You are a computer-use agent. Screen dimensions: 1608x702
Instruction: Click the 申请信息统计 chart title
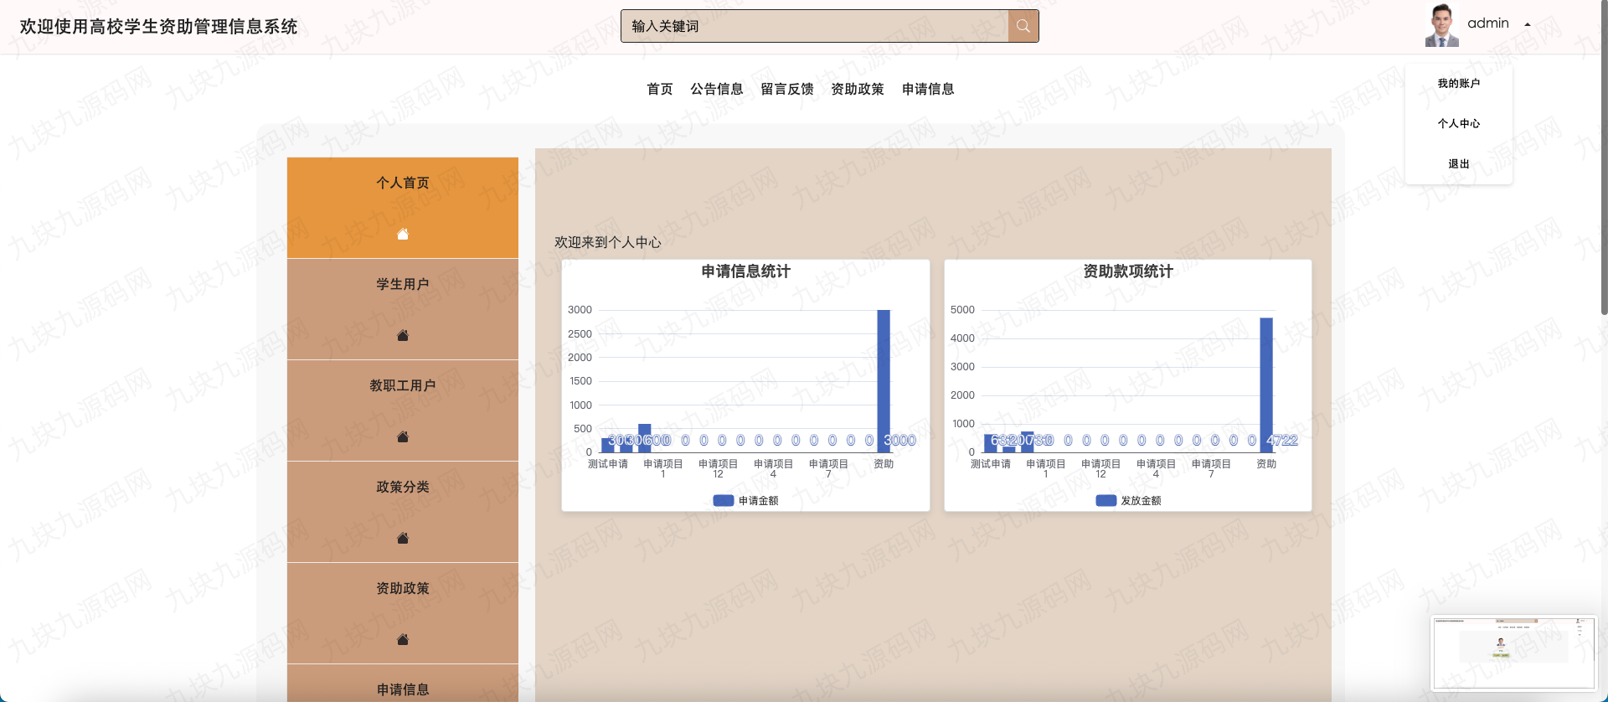pyautogui.click(x=745, y=271)
